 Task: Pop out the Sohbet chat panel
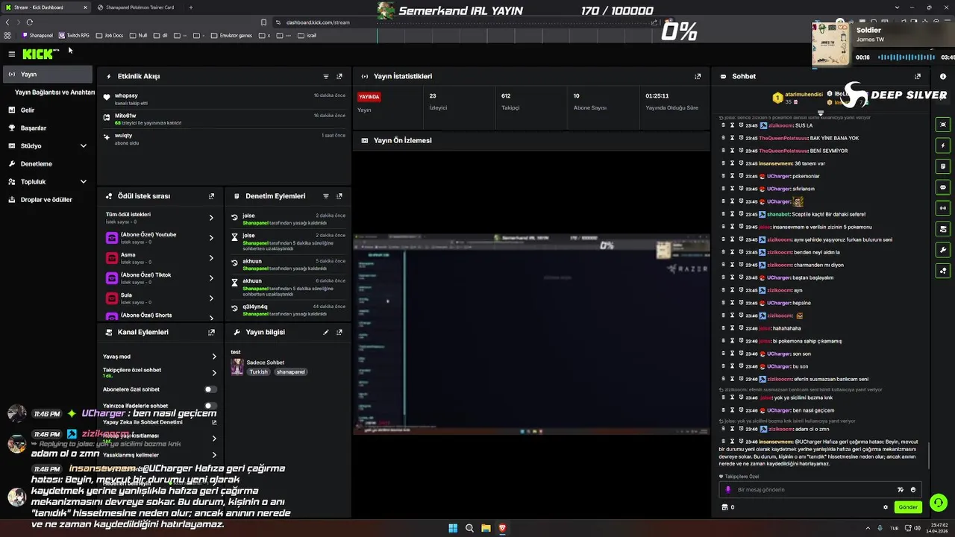[918, 76]
